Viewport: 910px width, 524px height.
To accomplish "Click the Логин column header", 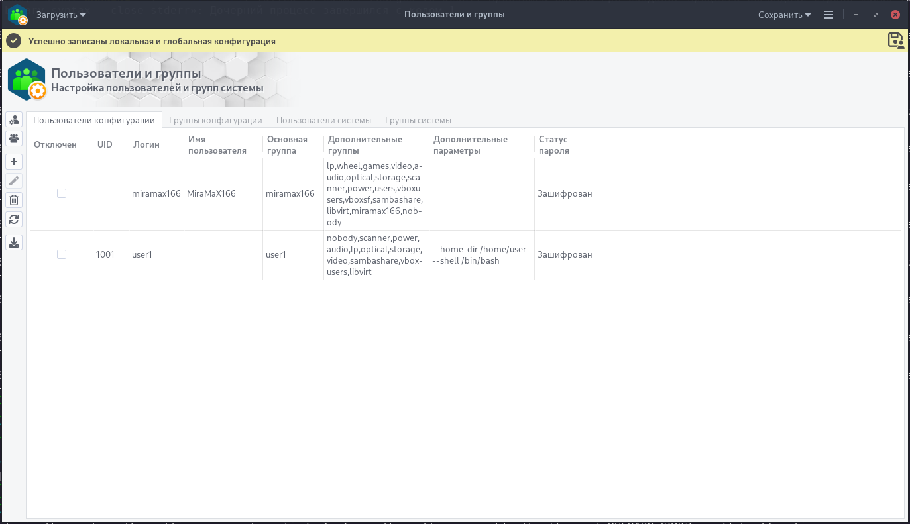I will 146,145.
